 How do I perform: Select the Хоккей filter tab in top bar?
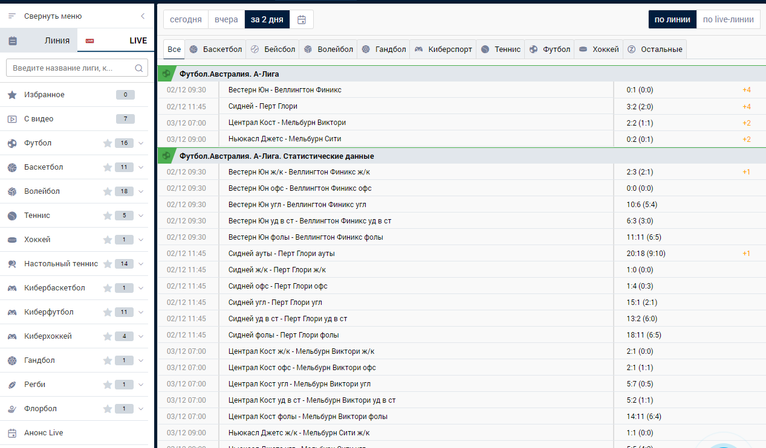coord(599,50)
